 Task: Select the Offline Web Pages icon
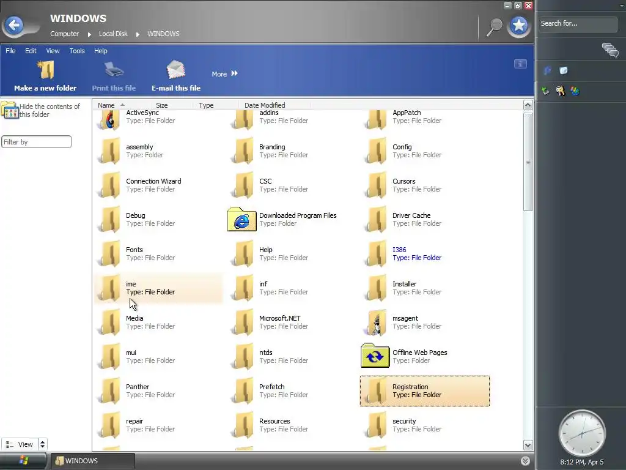[375, 356]
